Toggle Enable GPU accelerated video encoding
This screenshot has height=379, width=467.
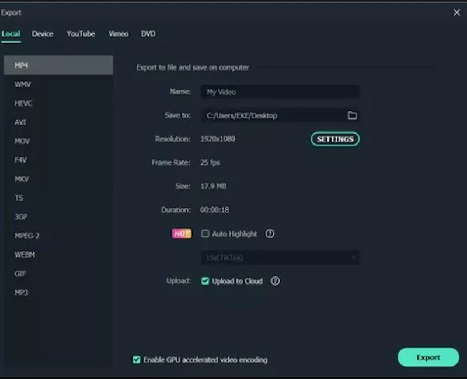136,360
